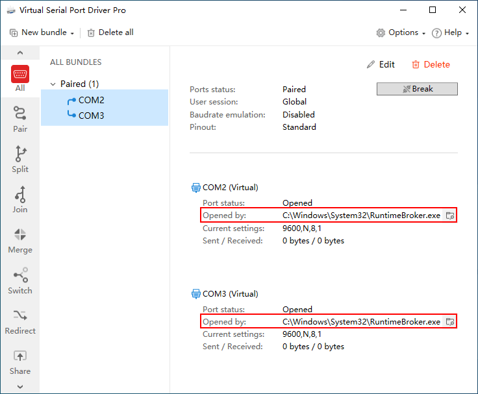Maximize the Virtual Serial Port Driver window

pyautogui.click(x=433, y=10)
